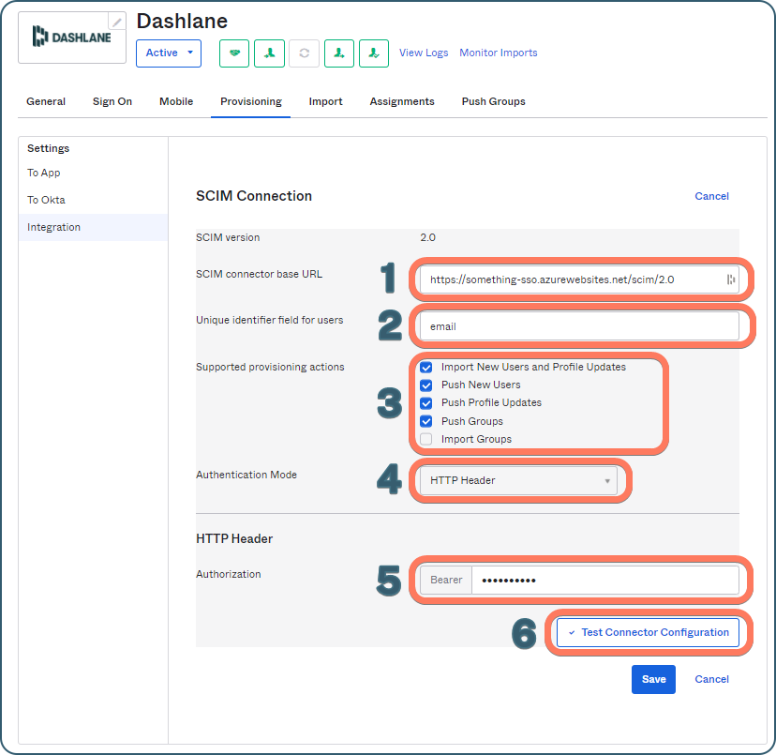Switch to the General tab
The image size is (776, 755).
coord(46,101)
